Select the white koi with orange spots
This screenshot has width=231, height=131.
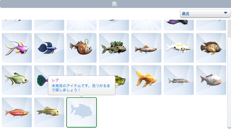point(179,48)
